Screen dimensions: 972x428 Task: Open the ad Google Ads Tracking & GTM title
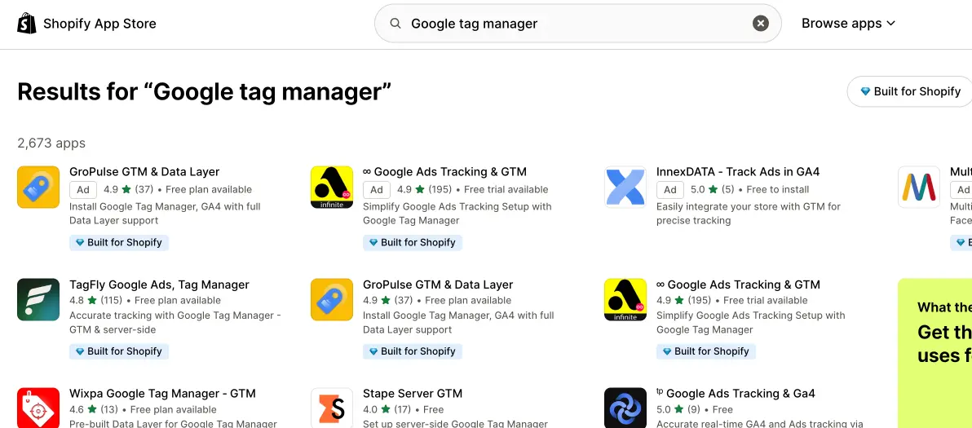pyautogui.click(x=444, y=171)
